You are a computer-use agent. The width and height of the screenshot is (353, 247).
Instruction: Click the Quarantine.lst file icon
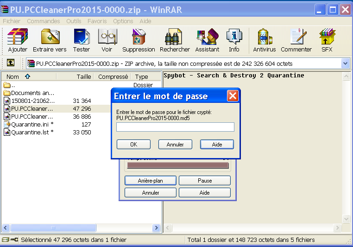click(x=7, y=132)
